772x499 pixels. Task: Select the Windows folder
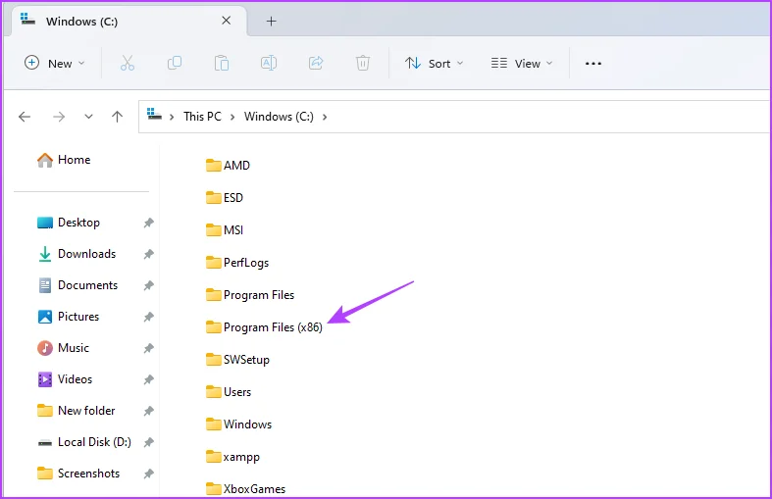pos(238,424)
